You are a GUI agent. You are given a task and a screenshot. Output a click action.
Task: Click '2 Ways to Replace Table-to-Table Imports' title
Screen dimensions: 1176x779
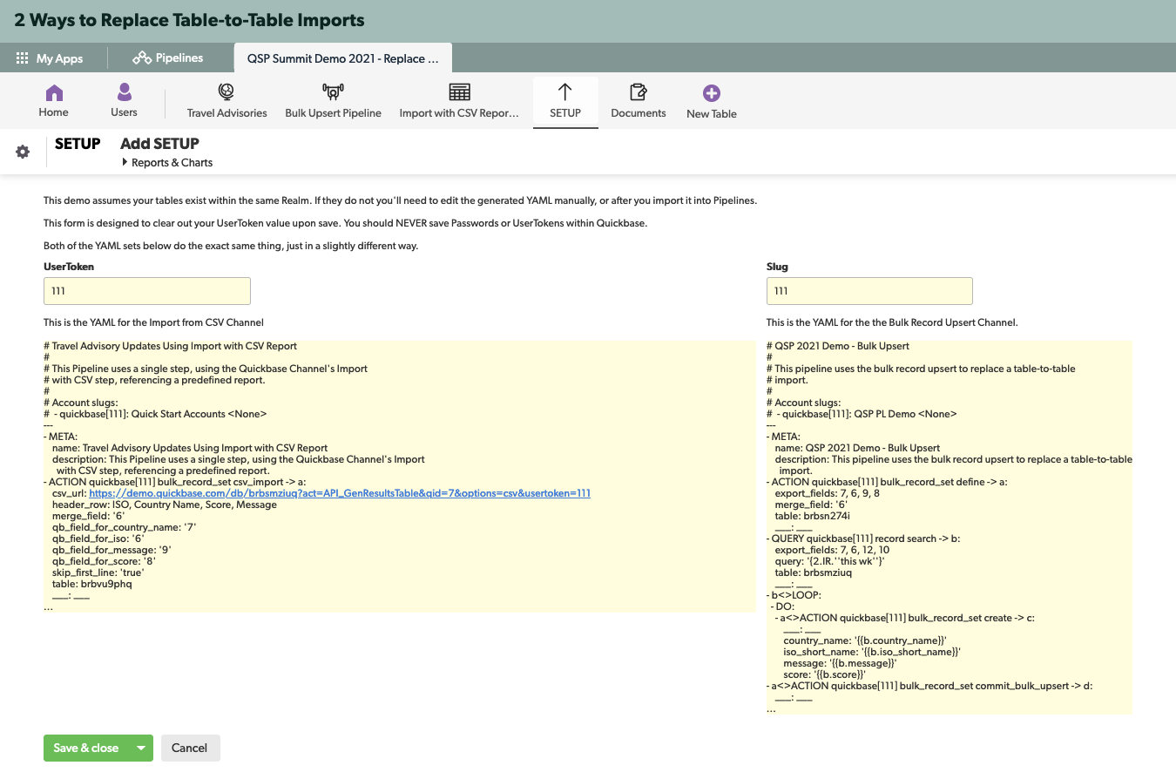point(189,20)
